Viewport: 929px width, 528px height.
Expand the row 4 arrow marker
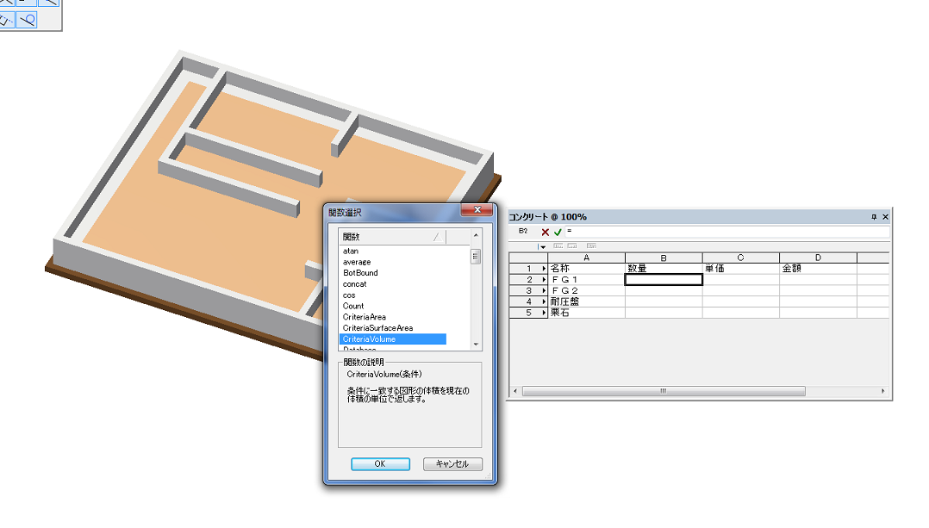(543, 301)
